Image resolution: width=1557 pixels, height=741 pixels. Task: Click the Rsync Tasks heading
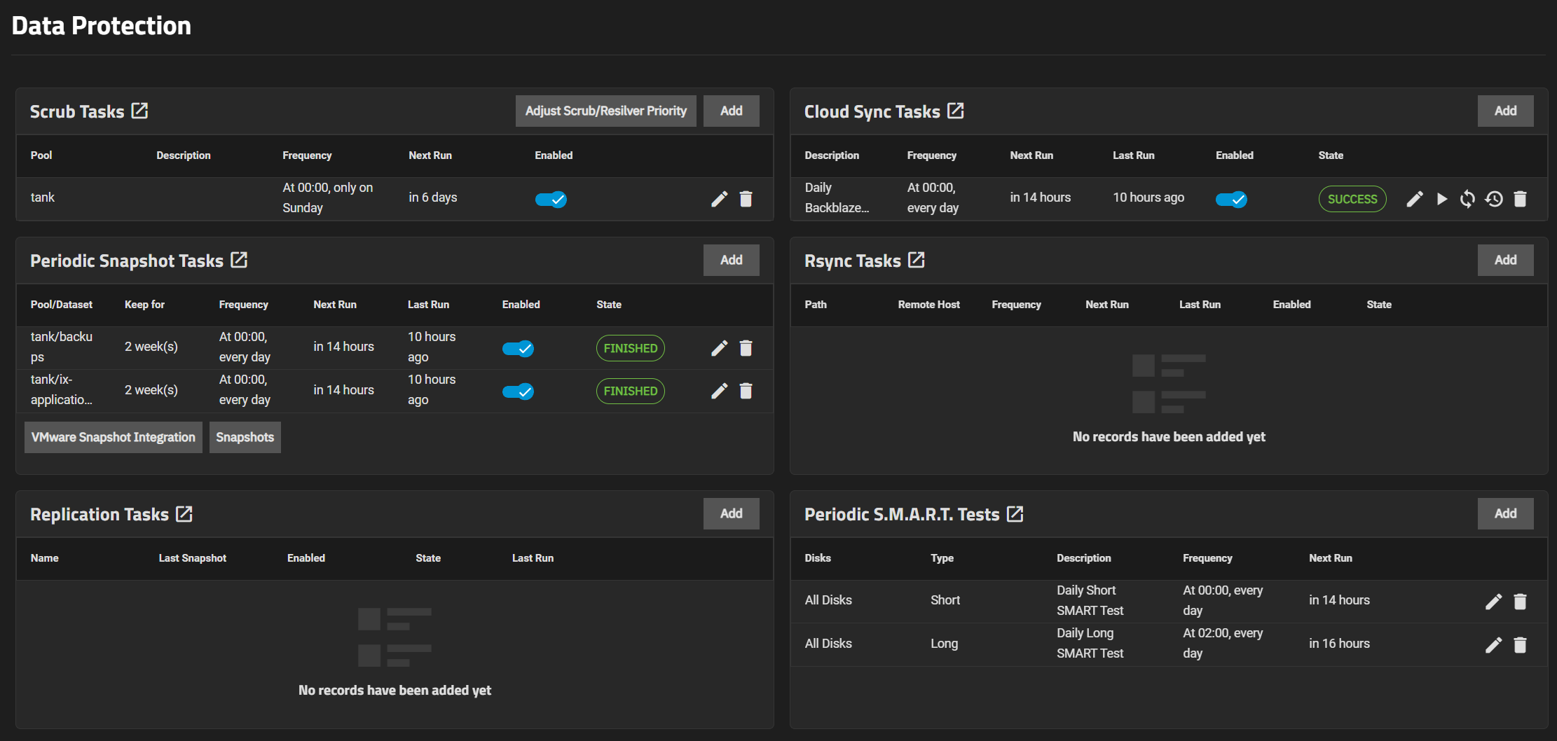[853, 261]
